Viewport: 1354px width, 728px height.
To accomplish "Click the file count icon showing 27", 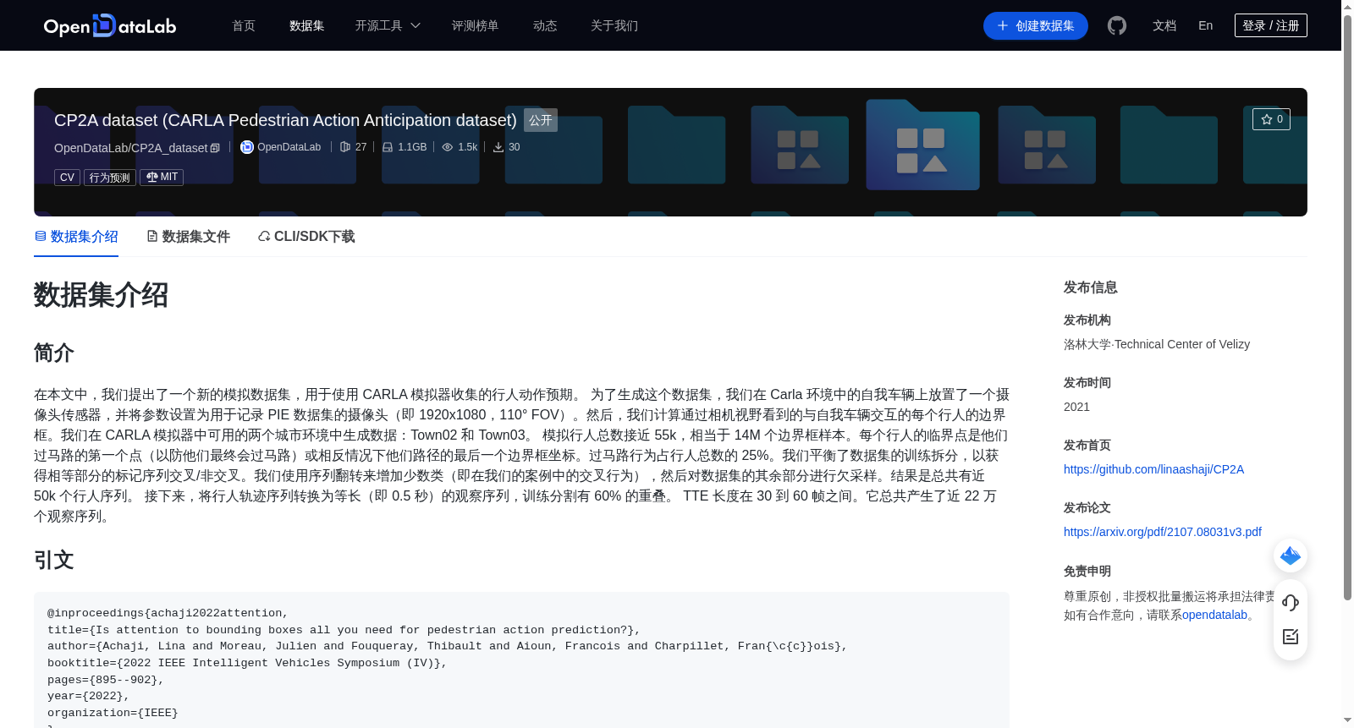I will point(345,147).
